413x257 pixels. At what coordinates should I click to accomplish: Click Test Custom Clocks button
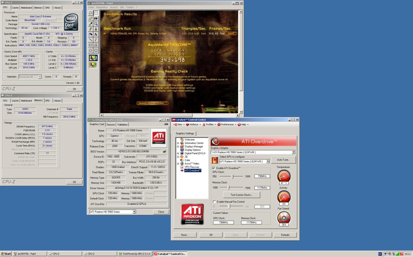pyautogui.click(x=242, y=195)
